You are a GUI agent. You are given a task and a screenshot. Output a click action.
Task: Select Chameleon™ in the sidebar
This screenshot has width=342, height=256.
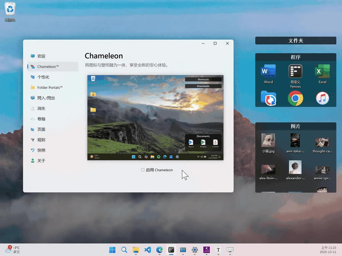click(53, 67)
